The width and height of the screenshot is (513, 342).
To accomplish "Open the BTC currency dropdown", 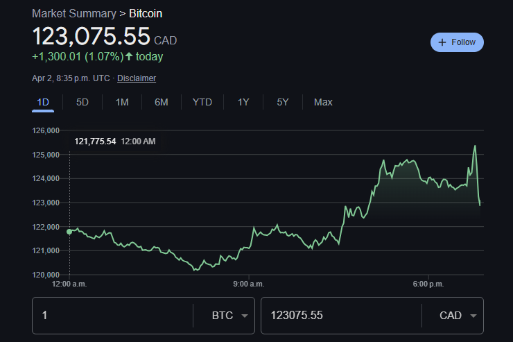I will 229,316.
